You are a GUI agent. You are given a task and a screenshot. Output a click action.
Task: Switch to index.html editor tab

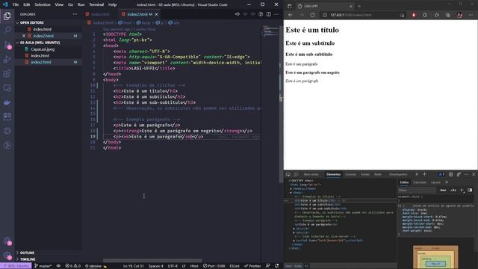point(100,14)
